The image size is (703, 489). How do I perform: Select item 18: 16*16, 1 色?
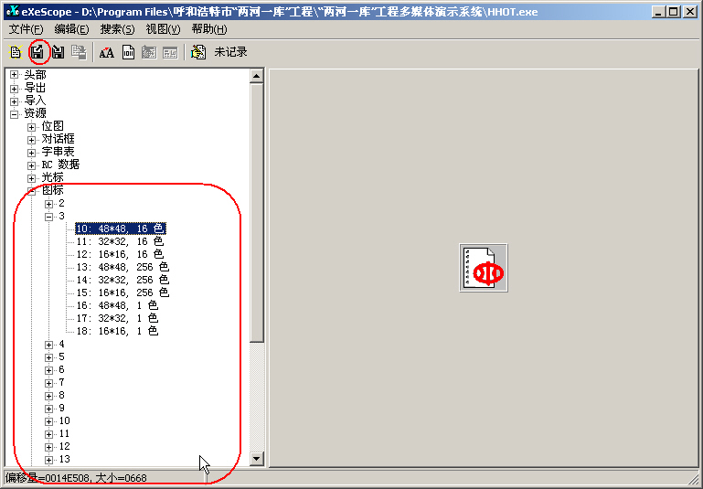117,331
